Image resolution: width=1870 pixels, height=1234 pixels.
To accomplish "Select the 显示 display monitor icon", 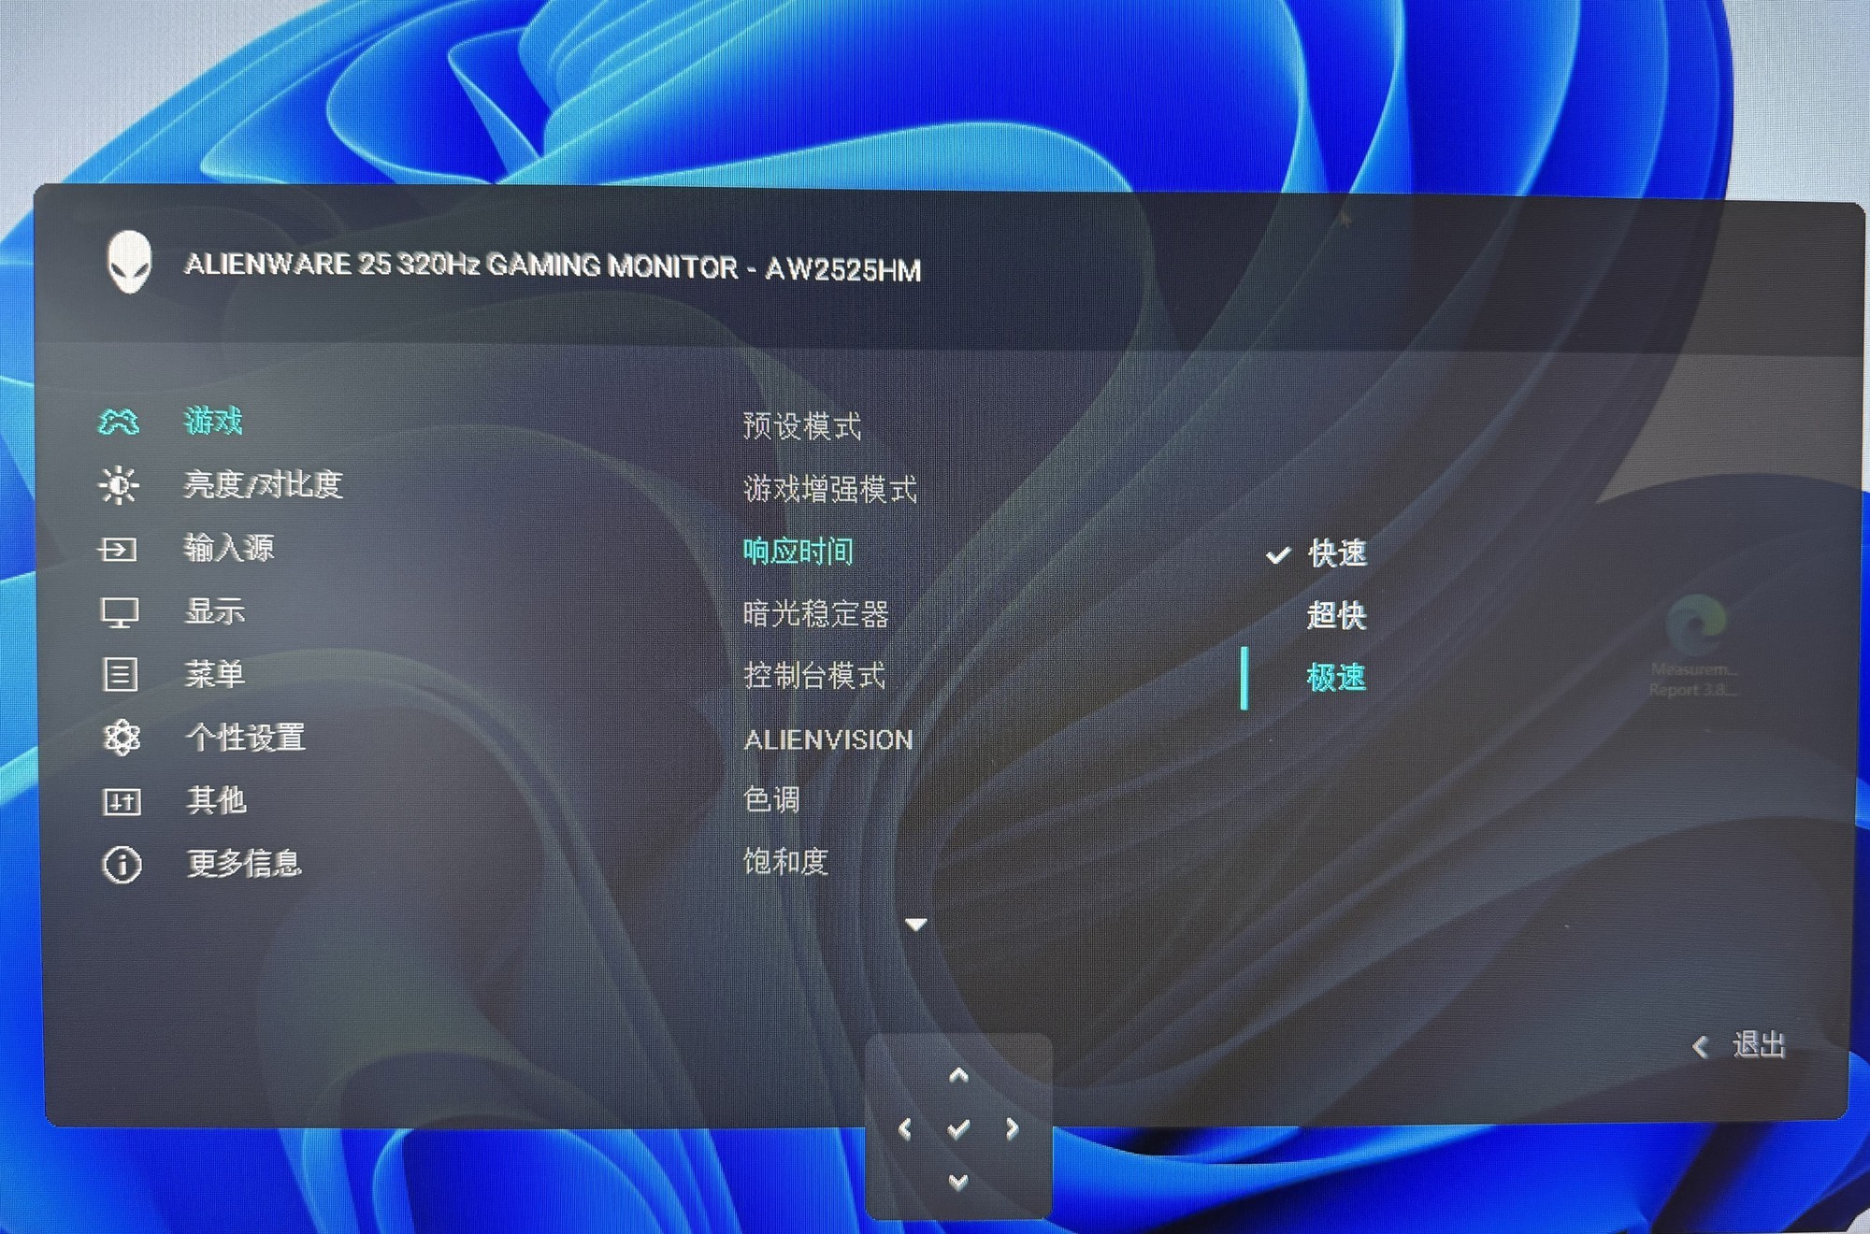I will click(x=120, y=612).
